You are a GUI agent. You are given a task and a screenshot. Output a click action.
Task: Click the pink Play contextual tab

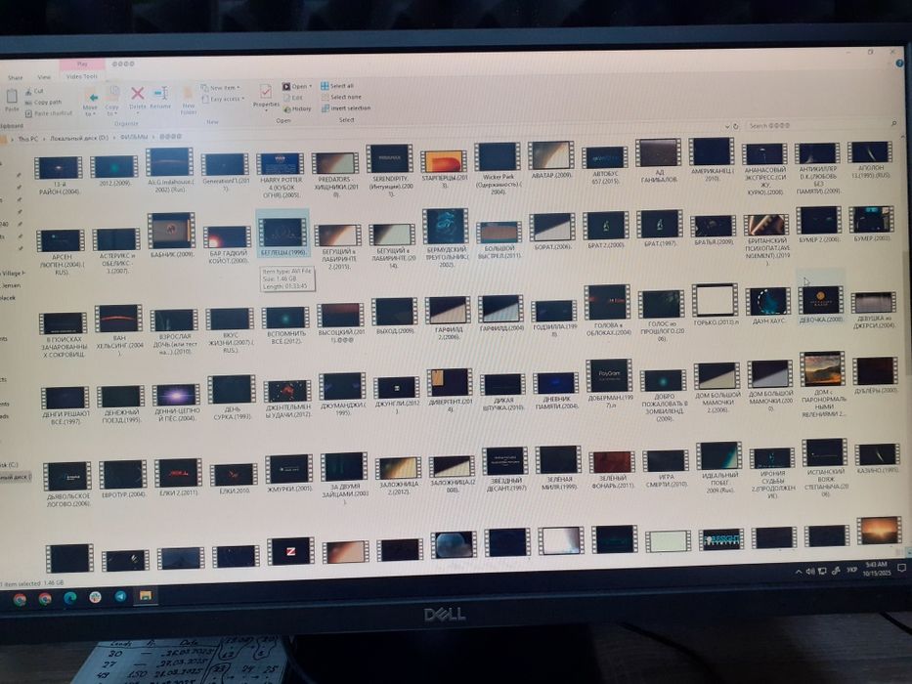coord(82,64)
